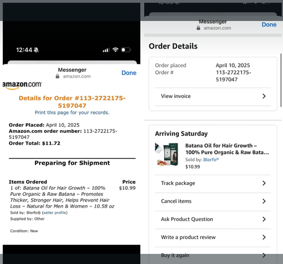The height and width of the screenshot is (264, 283).
Task: Open the Batana Oil product thumbnail
Action: pyautogui.click(x=167, y=154)
